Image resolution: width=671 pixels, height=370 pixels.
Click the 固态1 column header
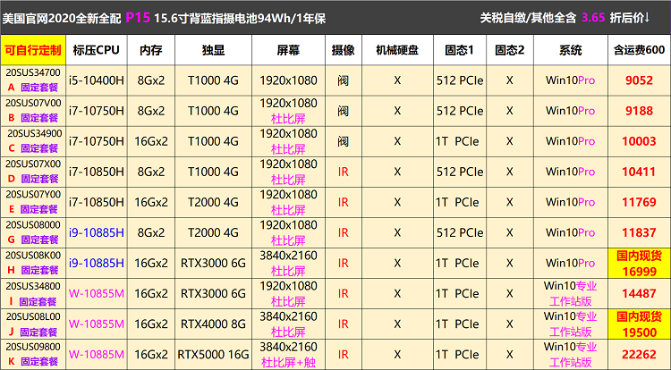[460, 50]
